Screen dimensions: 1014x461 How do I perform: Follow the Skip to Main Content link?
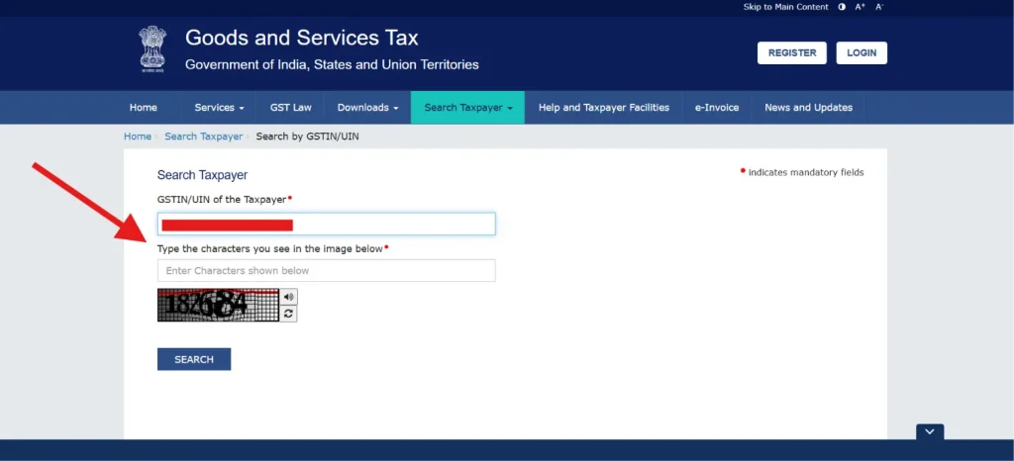click(x=785, y=7)
